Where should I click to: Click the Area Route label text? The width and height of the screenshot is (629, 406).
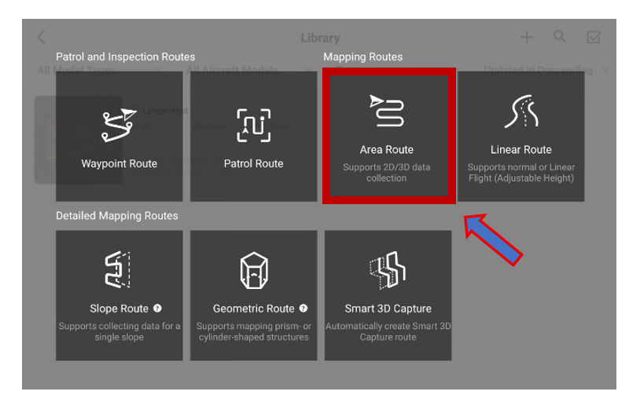pos(387,149)
